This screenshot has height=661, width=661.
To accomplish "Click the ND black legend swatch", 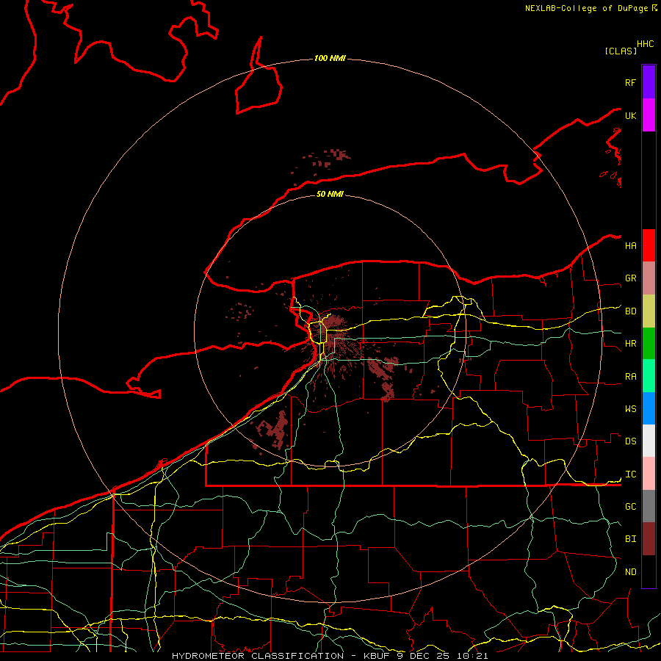I will (x=649, y=571).
